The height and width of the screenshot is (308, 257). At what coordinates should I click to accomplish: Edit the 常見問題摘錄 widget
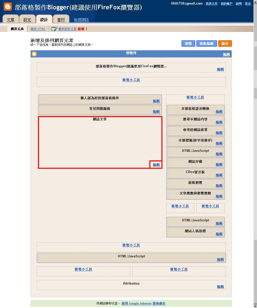[156, 112]
